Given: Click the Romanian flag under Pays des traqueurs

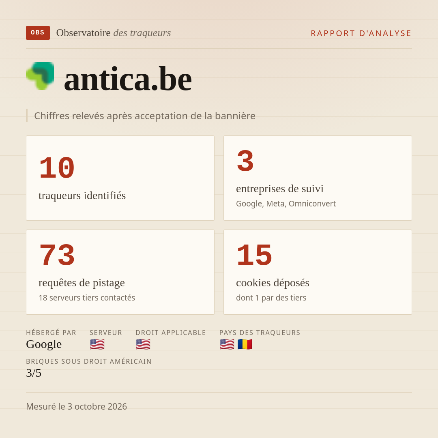Looking at the screenshot, I should coord(245,344).
